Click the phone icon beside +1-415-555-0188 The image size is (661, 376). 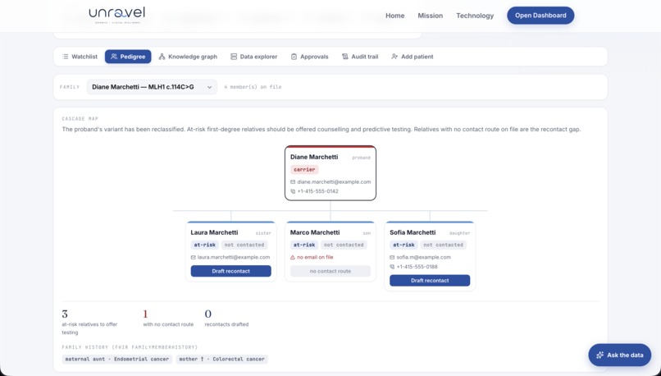click(392, 267)
